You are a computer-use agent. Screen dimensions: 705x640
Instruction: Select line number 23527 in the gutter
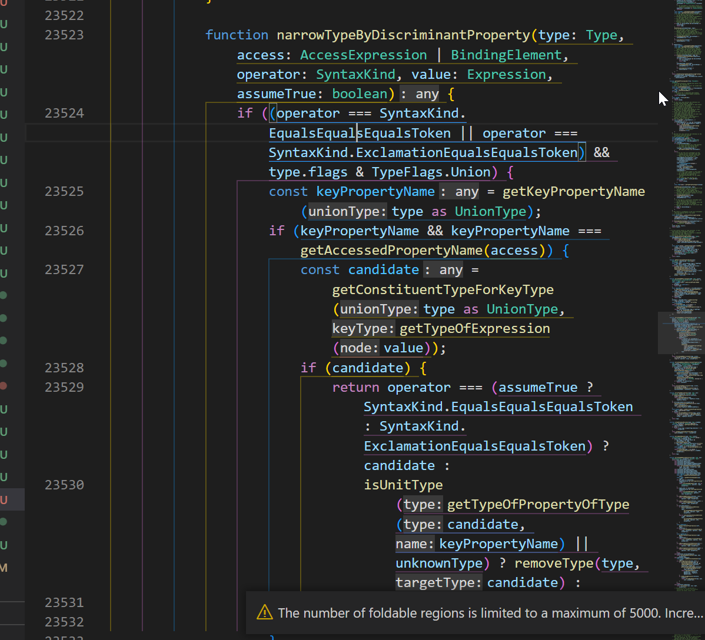click(x=64, y=269)
